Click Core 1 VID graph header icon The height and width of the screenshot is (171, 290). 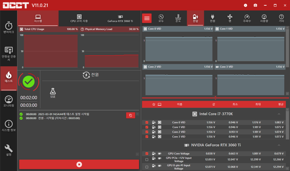217,29
